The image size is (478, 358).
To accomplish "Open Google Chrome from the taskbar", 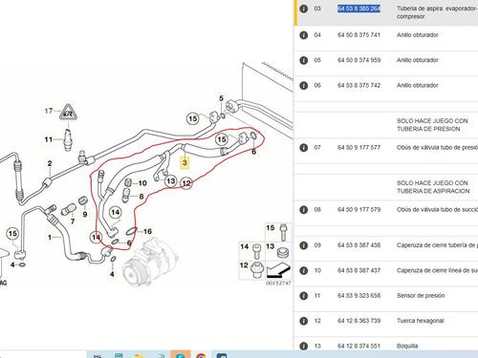I will [201, 355].
